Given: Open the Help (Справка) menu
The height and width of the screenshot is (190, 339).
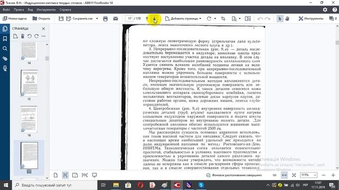Looking at the screenshot, I should [x=65, y=9].
